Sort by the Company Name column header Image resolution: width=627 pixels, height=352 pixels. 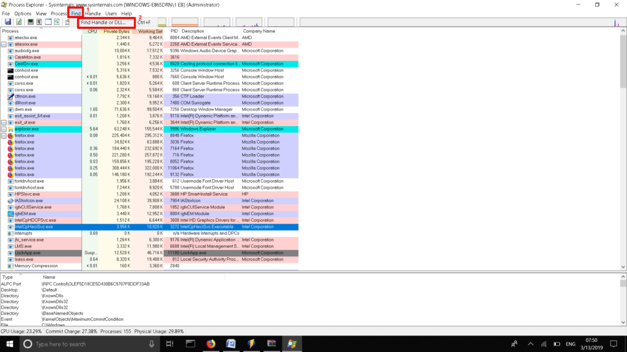(x=270, y=31)
